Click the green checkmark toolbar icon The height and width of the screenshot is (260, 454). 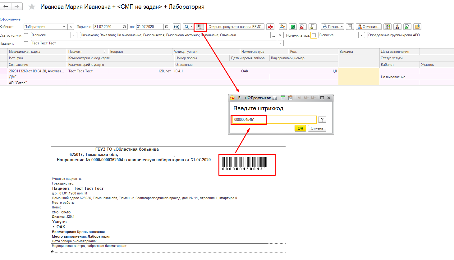tap(292, 27)
